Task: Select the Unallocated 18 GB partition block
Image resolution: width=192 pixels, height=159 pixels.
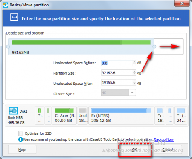Action: coord(83,116)
